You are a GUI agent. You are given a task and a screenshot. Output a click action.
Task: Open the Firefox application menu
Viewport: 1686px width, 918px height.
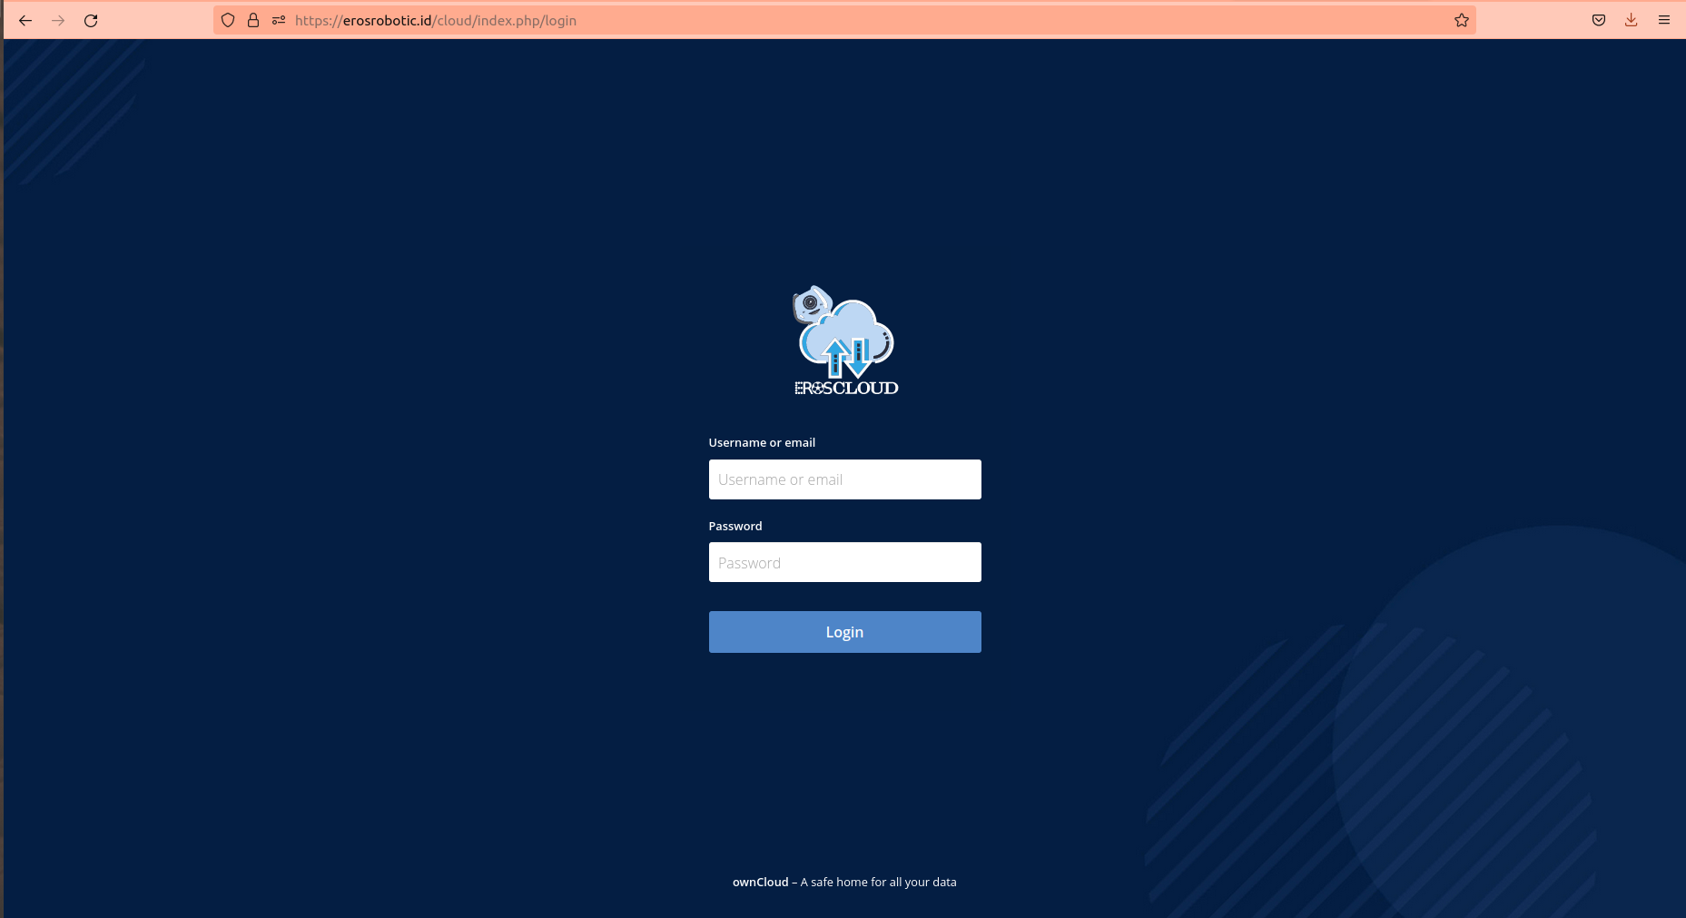pos(1664,20)
